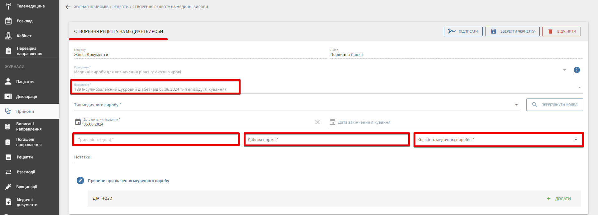Click the Підписати button
The height and width of the screenshot is (215, 598).
[463, 31]
